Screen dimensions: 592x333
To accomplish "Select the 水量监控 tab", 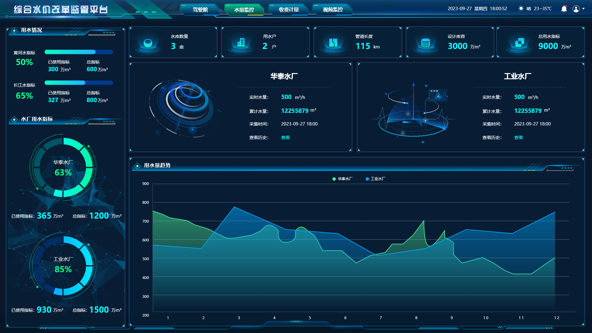I will pos(244,10).
